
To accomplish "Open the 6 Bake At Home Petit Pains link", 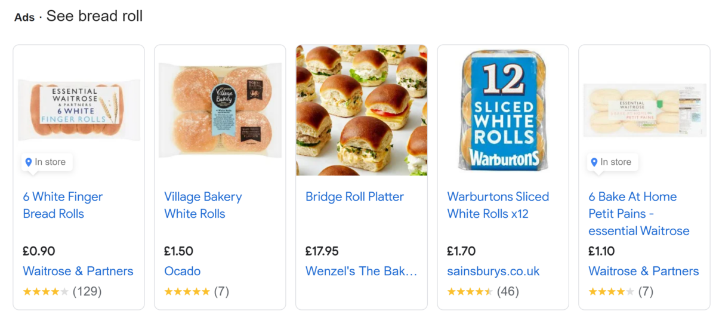I will point(639,213).
